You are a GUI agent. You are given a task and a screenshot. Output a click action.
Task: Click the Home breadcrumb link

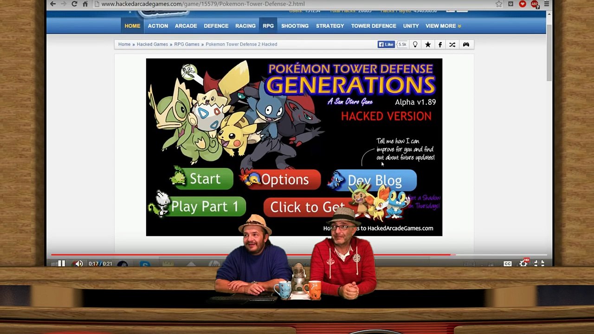[x=124, y=45]
